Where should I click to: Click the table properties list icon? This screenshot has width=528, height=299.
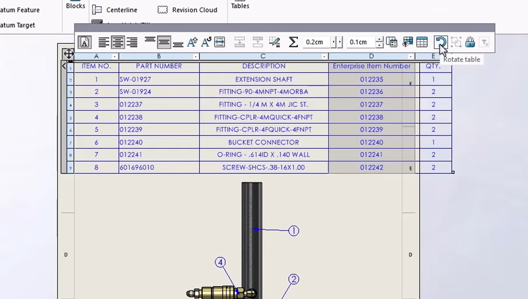click(392, 42)
